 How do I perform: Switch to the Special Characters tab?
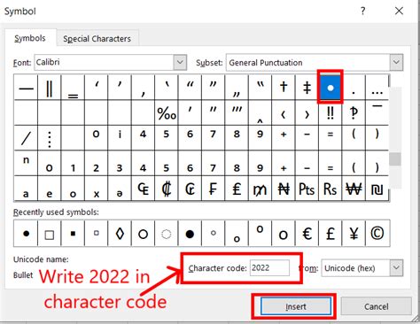pos(97,39)
